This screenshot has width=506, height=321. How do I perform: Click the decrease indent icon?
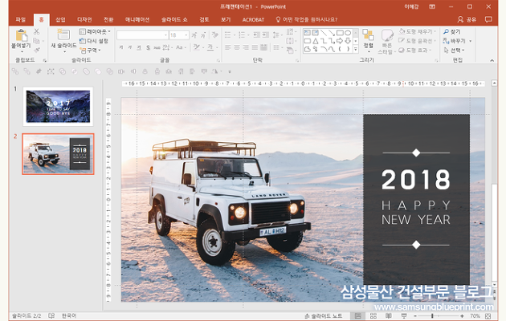(x=256, y=35)
